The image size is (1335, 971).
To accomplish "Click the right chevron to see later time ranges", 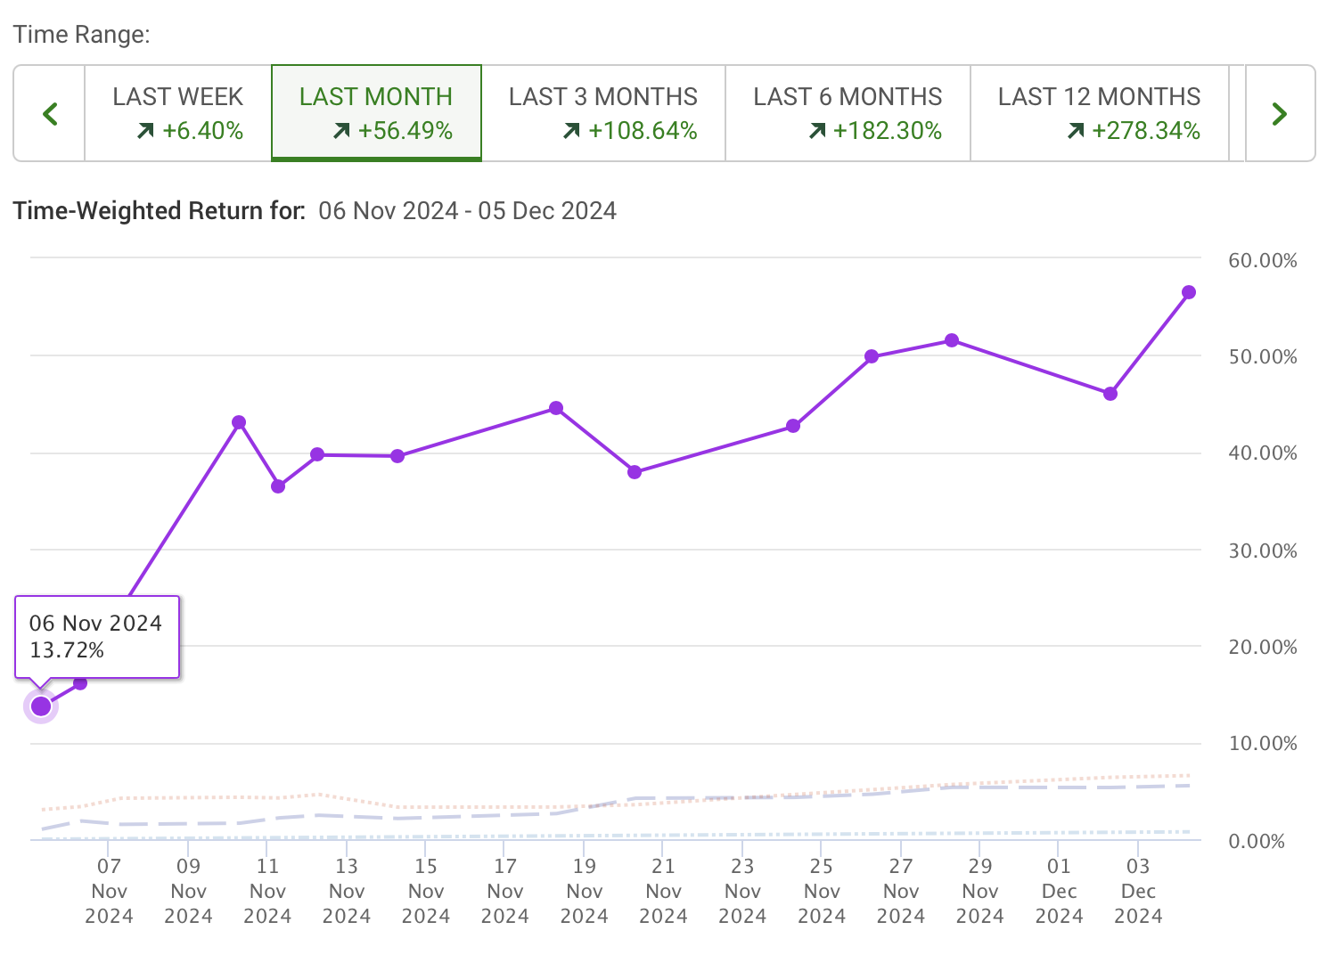I will (x=1280, y=114).
